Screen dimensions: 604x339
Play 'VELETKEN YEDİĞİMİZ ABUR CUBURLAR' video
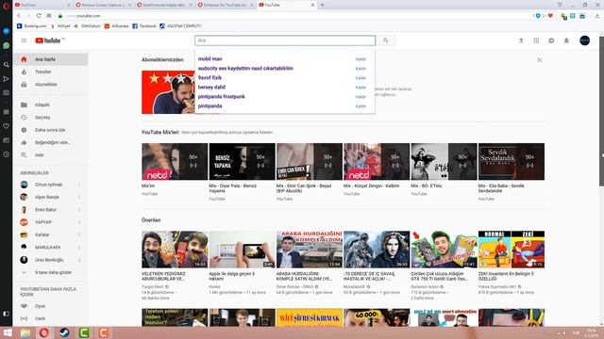(x=175, y=250)
